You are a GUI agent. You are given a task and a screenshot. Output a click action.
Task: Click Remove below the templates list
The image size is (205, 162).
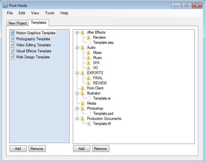tap(37, 149)
